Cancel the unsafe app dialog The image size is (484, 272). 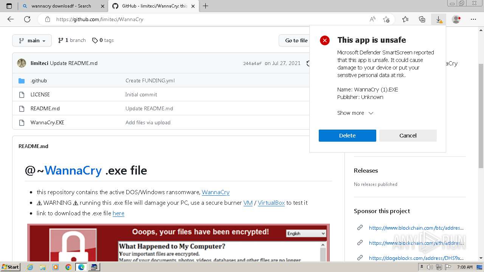pyautogui.click(x=408, y=136)
